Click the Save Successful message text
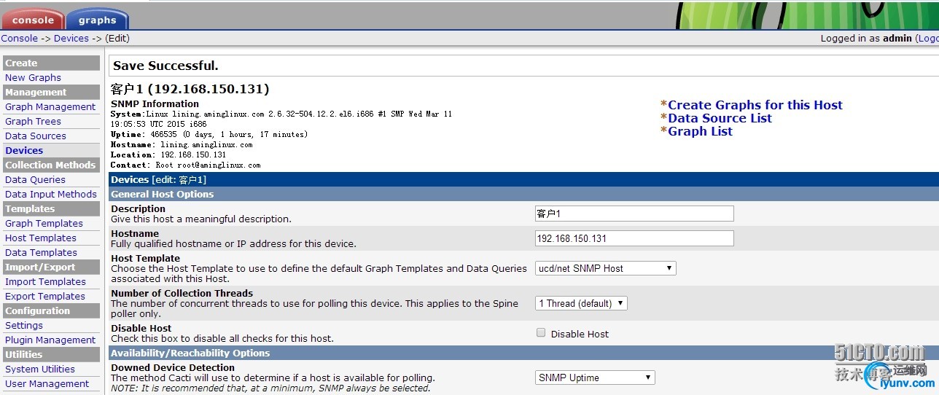939x395 pixels. (x=165, y=66)
